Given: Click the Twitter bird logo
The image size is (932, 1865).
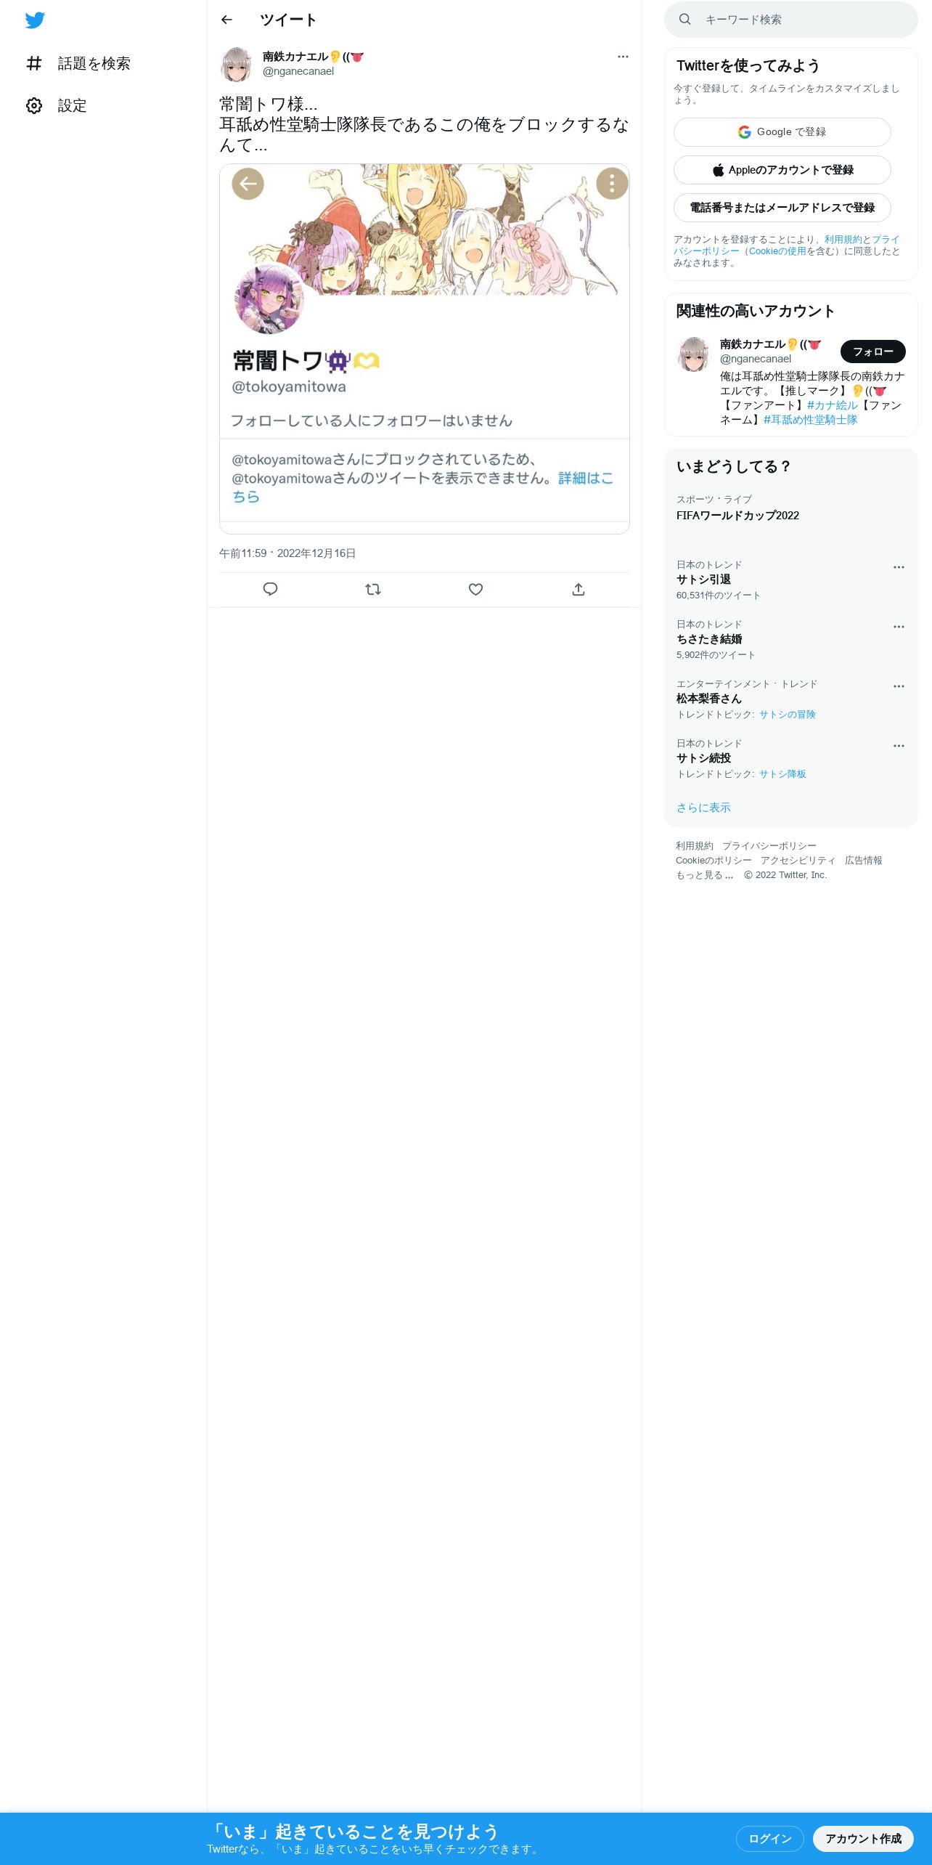Looking at the screenshot, I should (x=35, y=20).
